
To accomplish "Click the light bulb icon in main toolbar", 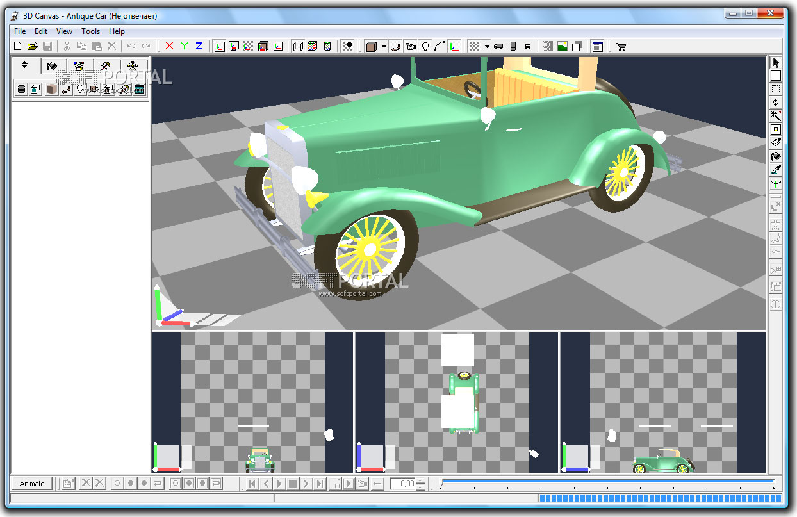I will click(x=425, y=46).
